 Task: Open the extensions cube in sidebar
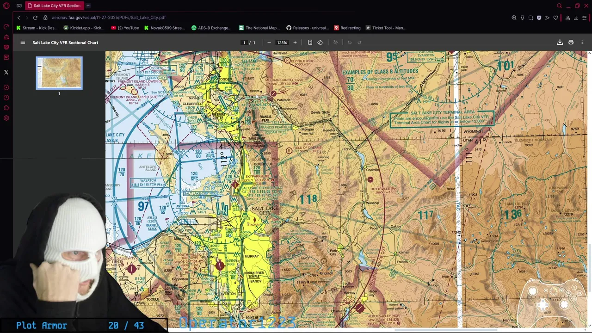[6, 108]
